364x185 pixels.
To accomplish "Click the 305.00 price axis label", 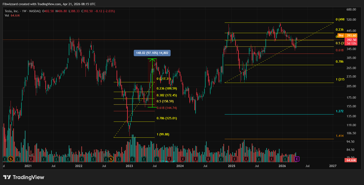I will pyautogui.click(x=351, y=58).
